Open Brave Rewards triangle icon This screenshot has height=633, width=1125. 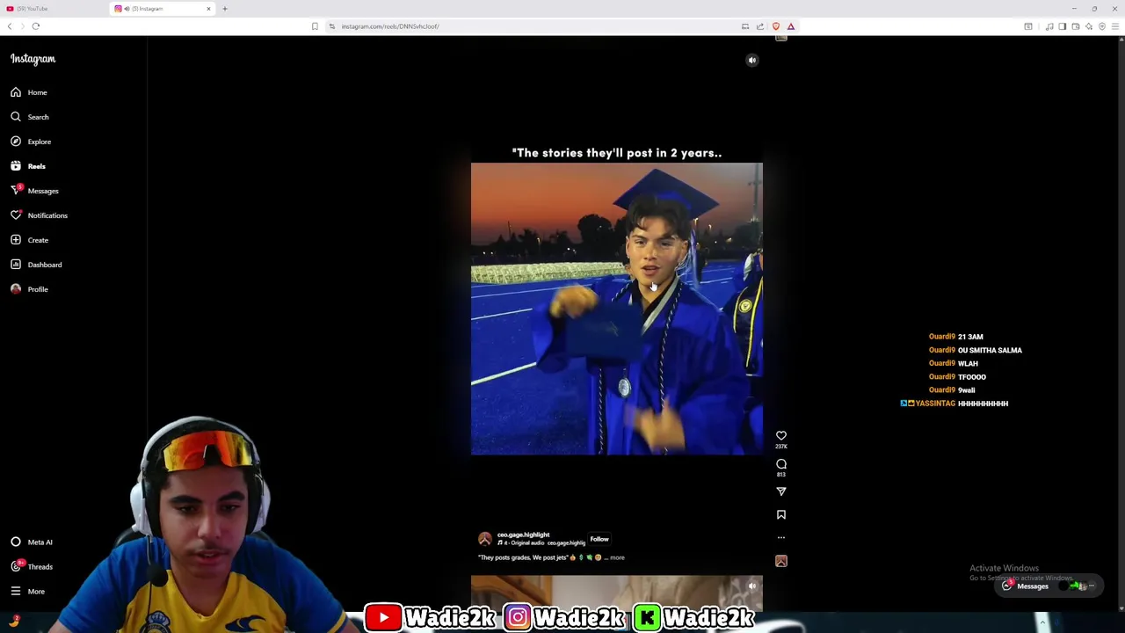tap(790, 26)
